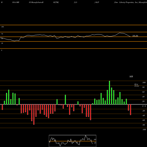Click the 60 label on the MR axis

(x=143, y=92)
